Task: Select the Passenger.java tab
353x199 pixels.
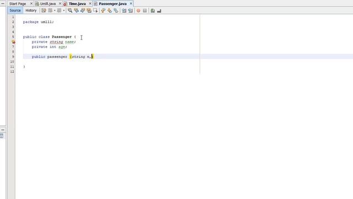Action: 113,4
